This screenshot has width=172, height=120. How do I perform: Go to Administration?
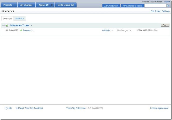pyautogui.click(x=111, y=6)
